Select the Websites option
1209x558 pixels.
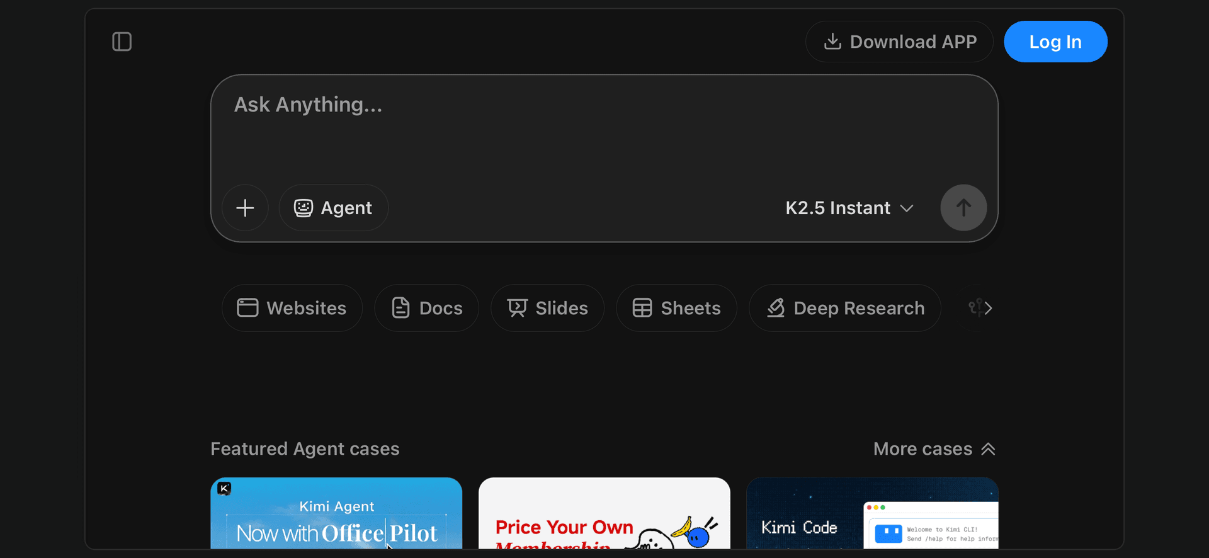pyautogui.click(x=292, y=308)
